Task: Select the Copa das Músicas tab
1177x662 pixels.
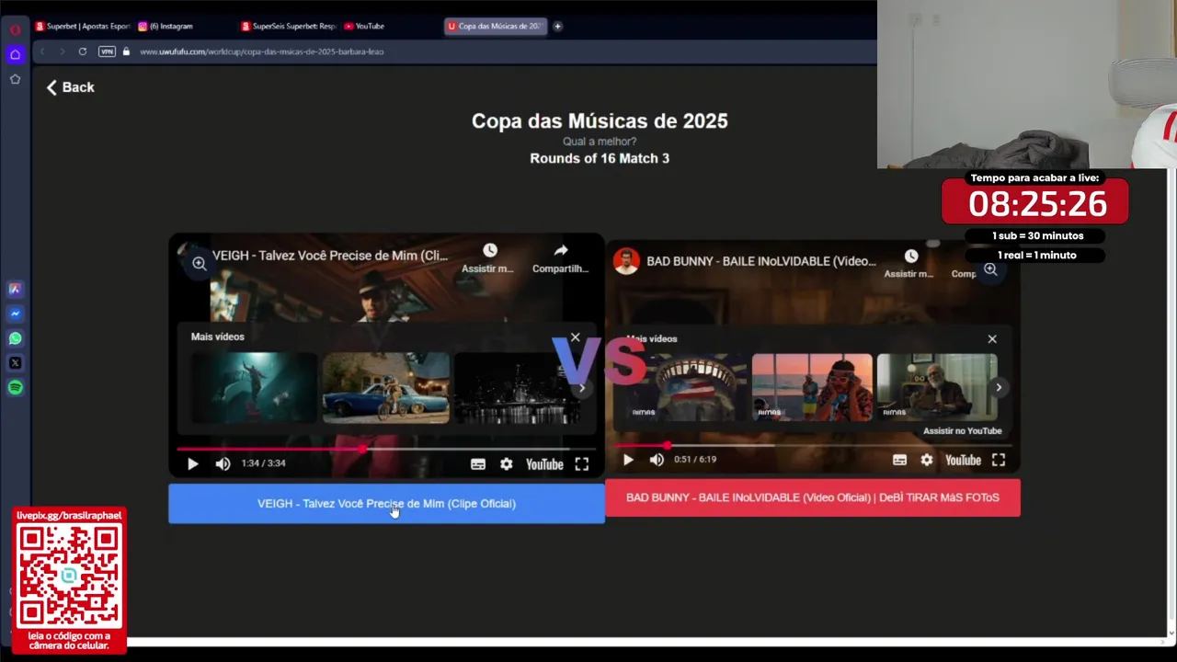Action: tap(497, 26)
